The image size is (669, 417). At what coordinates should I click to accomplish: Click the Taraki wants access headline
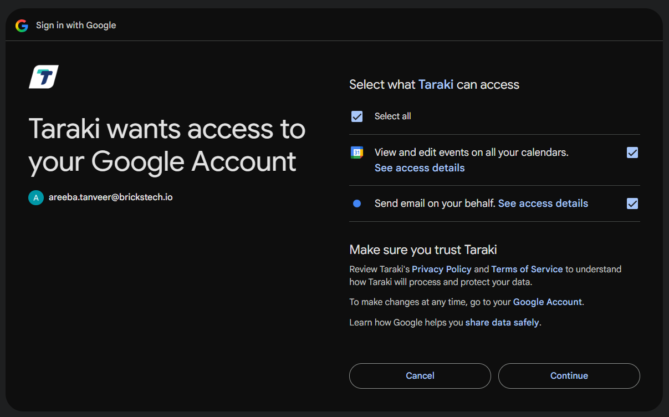click(x=167, y=145)
